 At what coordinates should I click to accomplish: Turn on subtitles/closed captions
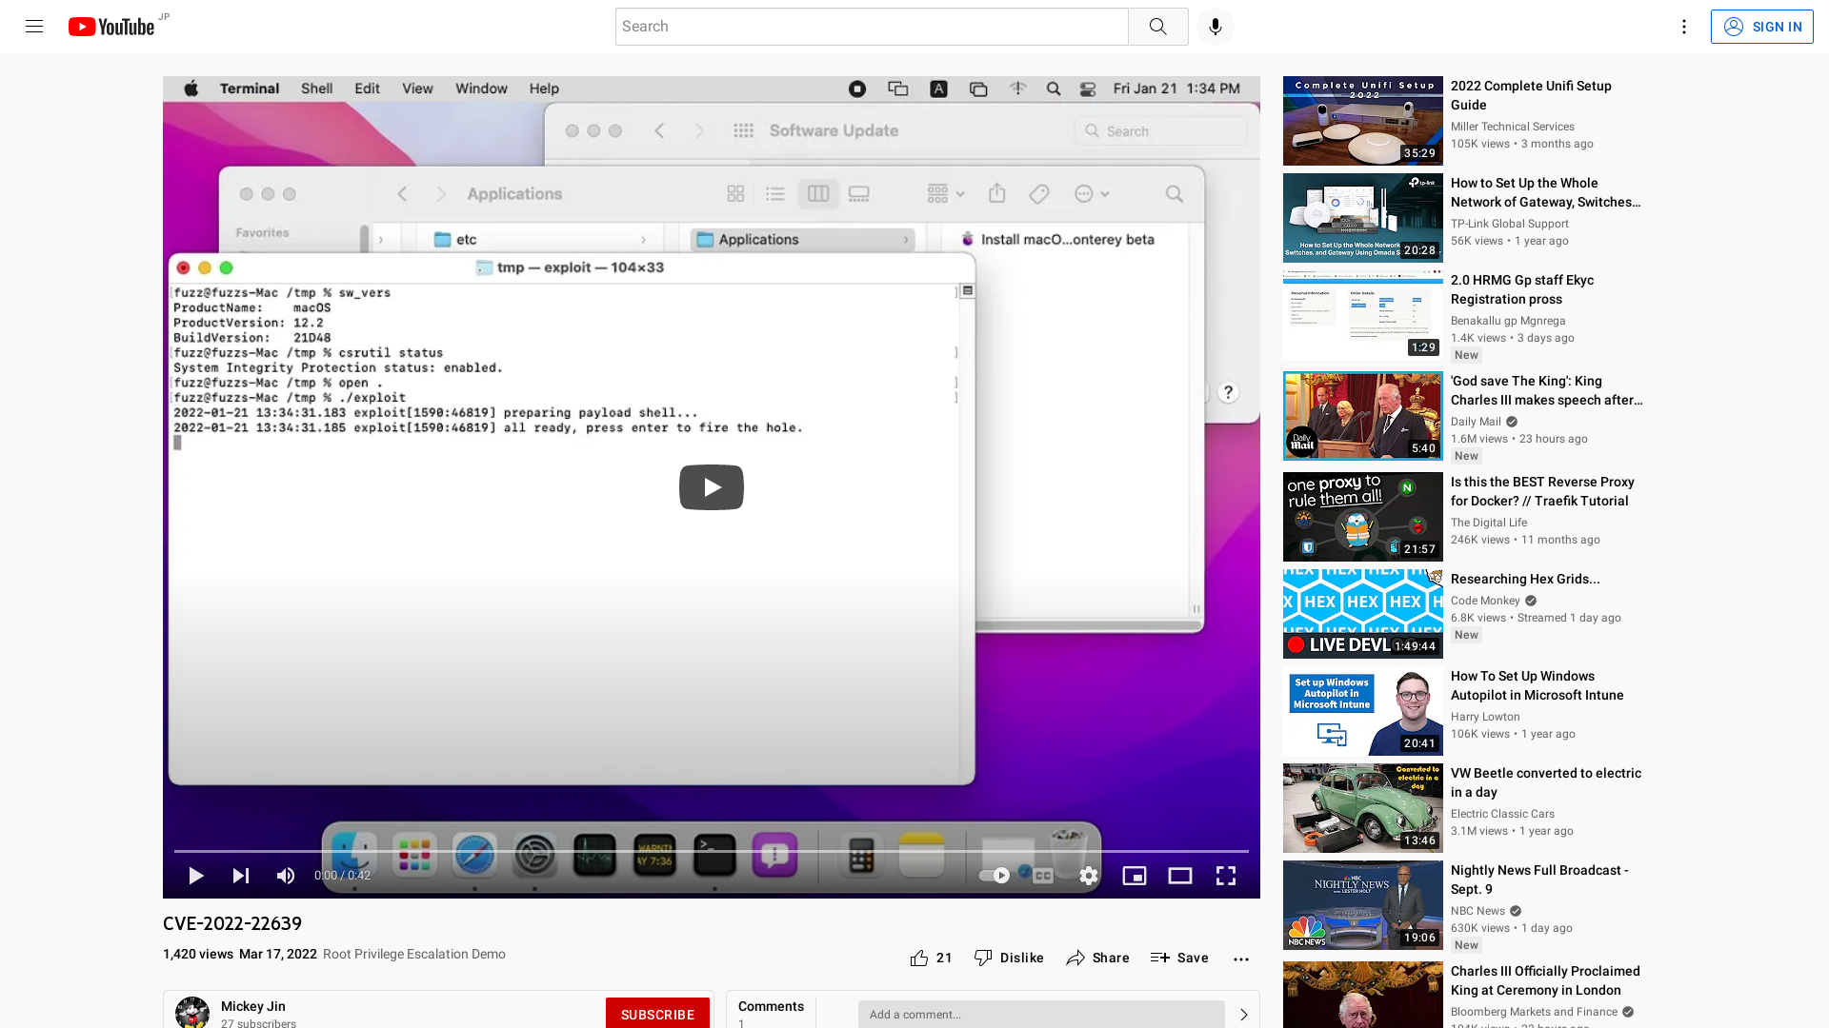point(1043,876)
